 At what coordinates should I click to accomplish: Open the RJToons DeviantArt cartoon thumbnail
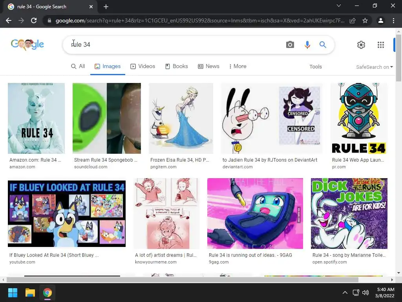pos(272,118)
